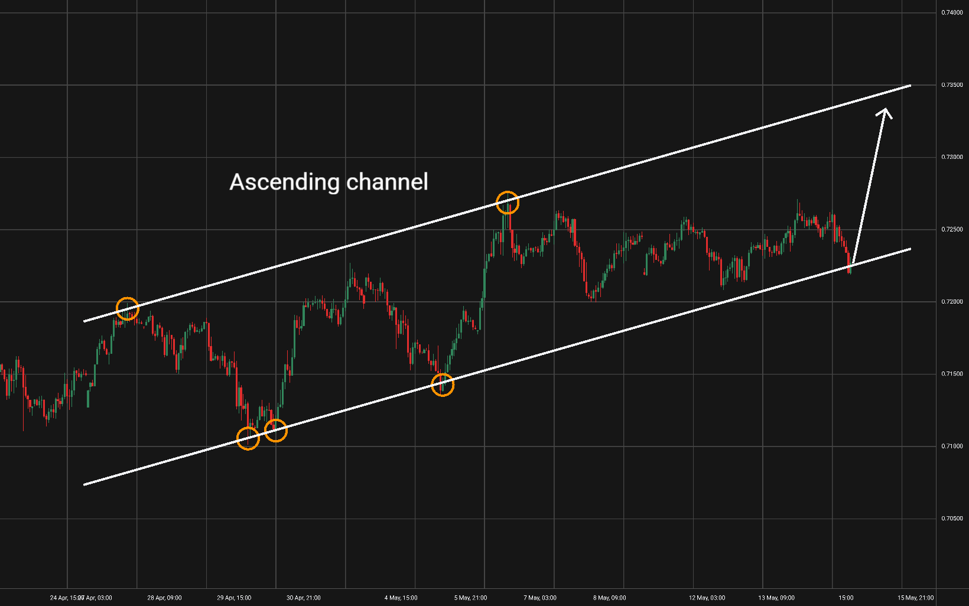Click the lowest orange circle near 0.71000
Screen dimensions: 969x606
click(248, 438)
